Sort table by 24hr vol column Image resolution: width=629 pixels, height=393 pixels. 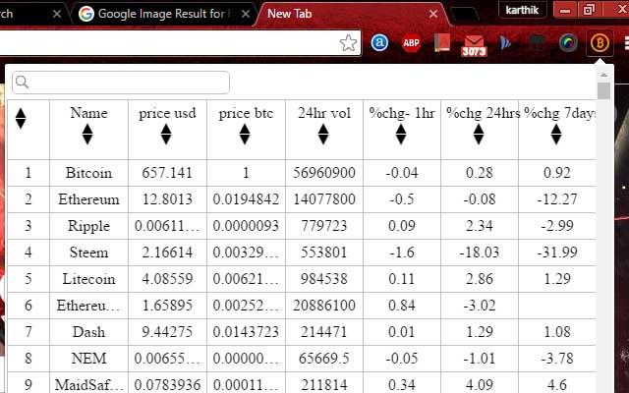click(x=323, y=135)
